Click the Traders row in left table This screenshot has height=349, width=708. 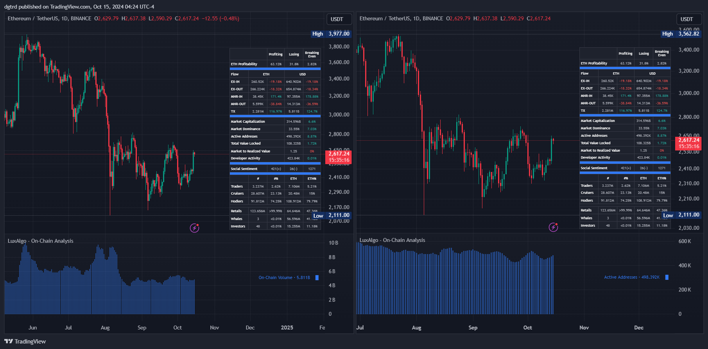click(x=275, y=186)
